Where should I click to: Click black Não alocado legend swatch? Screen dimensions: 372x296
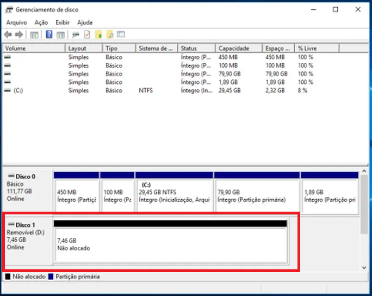click(8, 277)
